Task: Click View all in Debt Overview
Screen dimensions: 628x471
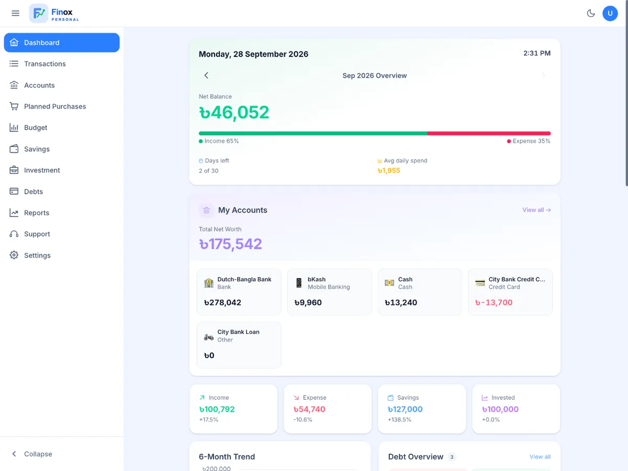Action: point(540,457)
